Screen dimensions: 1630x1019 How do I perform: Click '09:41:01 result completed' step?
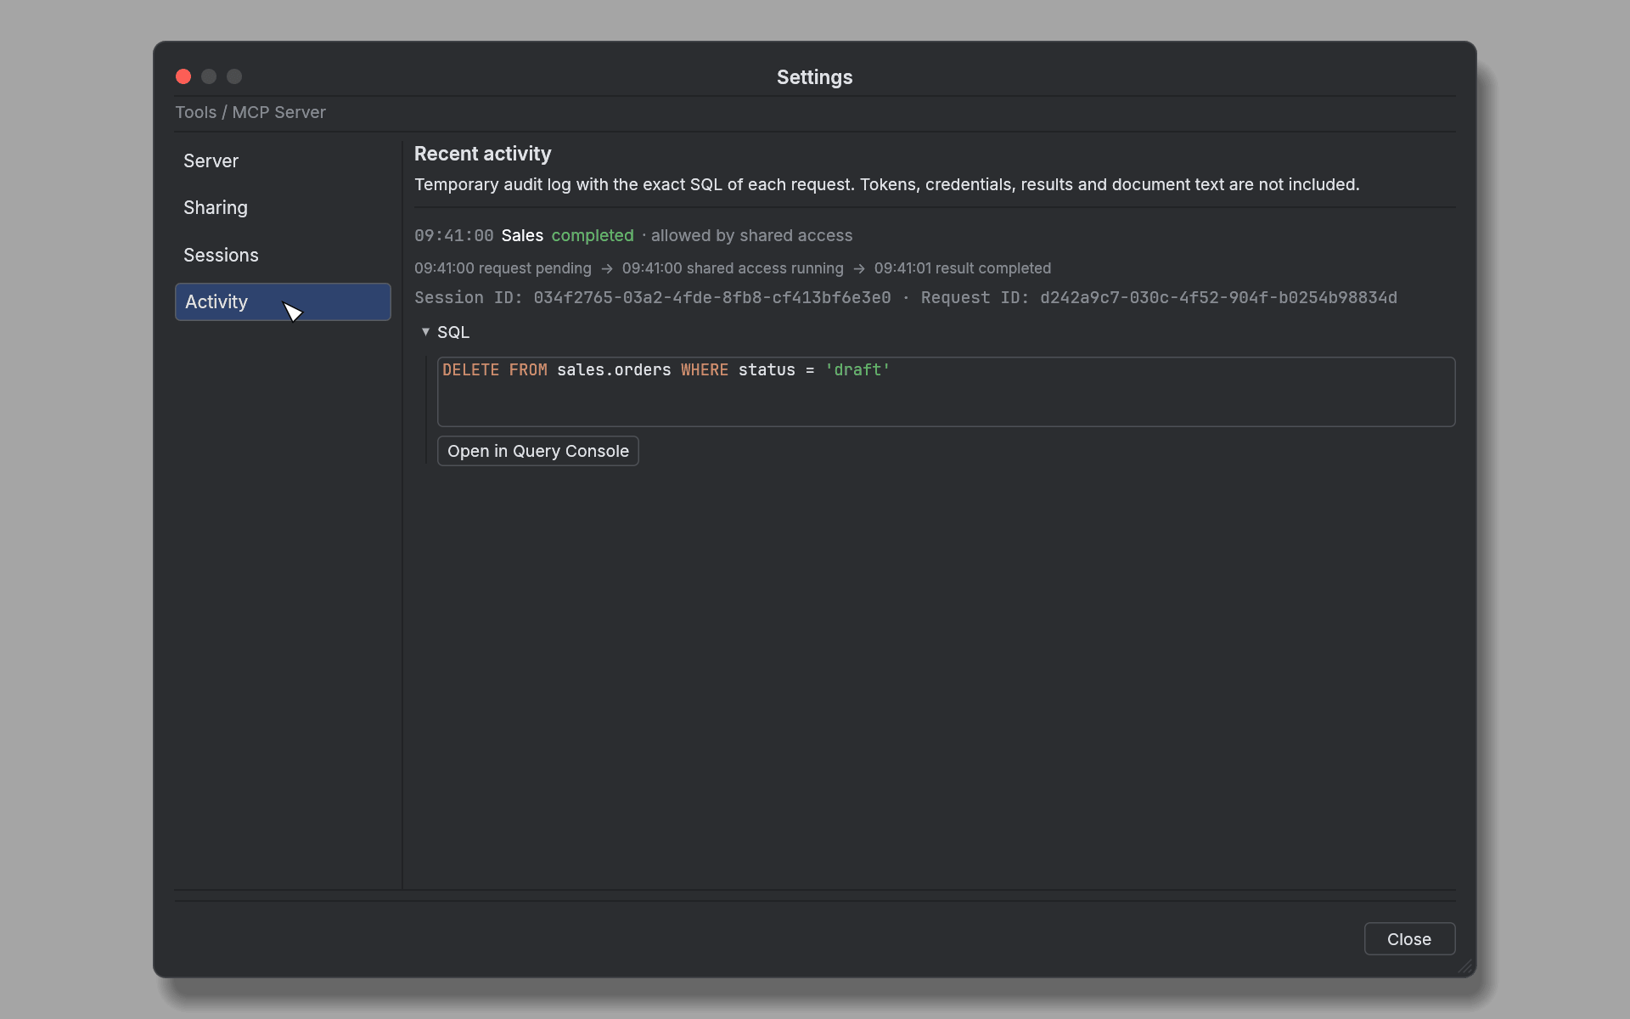[x=963, y=268]
